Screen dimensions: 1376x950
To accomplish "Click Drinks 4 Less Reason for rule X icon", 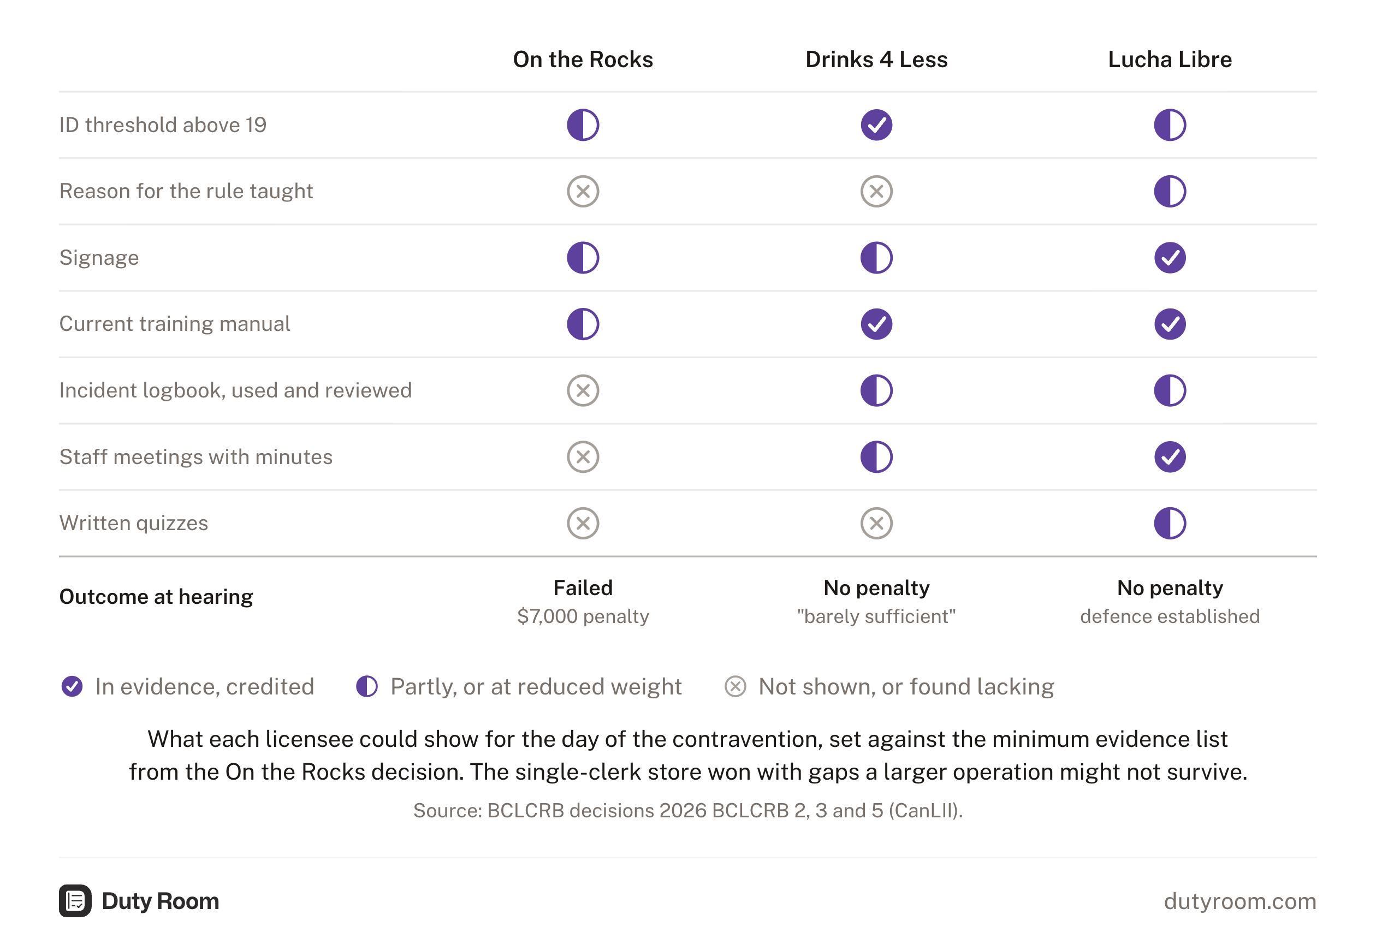I will click(876, 191).
